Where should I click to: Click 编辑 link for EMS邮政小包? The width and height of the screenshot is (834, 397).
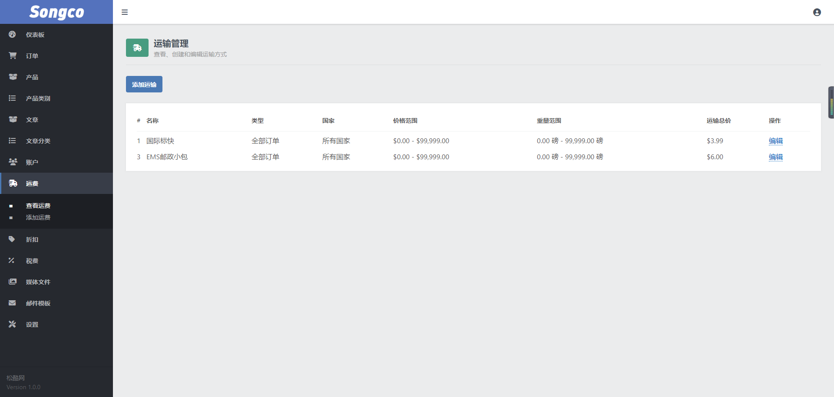776,157
